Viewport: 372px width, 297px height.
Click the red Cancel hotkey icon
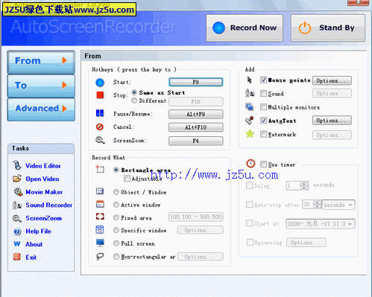click(100, 127)
